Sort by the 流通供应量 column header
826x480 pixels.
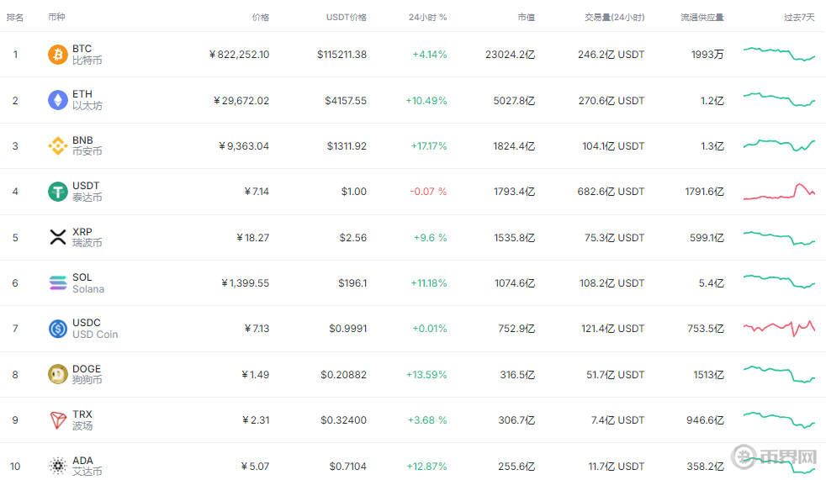tap(702, 17)
